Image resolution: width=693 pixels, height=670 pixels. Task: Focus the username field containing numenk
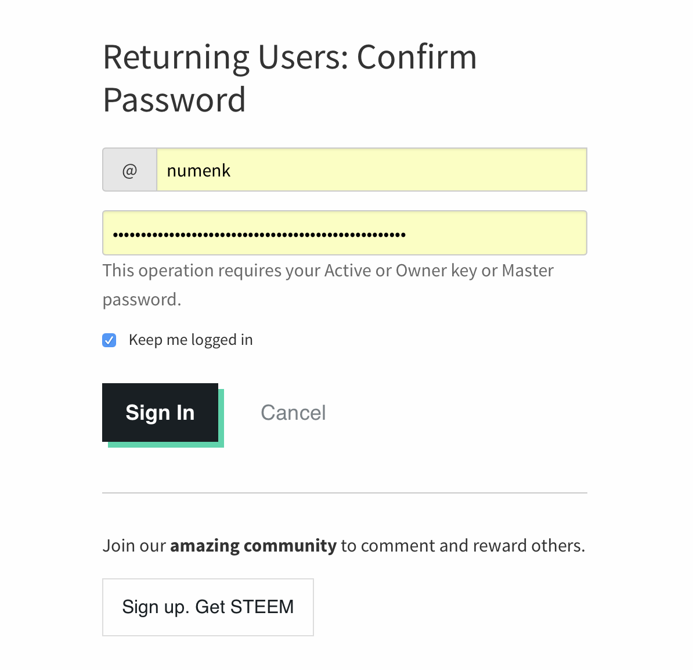(x=371, y=170)
